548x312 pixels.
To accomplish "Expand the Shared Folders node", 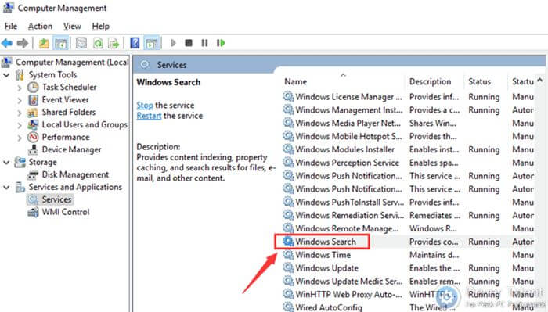I will coord(20,113).
